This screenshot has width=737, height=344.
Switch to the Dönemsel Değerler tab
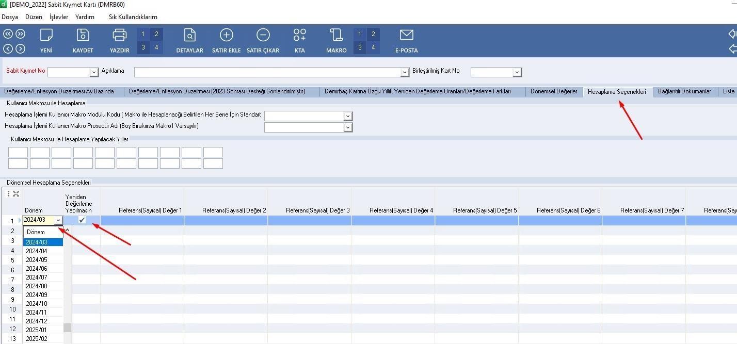click(553, 91)
